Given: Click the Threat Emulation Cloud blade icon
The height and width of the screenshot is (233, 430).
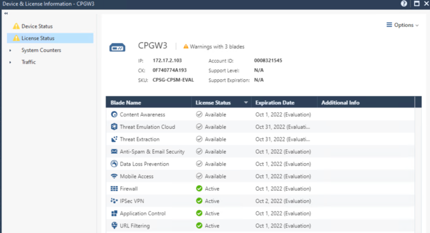Looking at the screenshot, I should 114,127.
